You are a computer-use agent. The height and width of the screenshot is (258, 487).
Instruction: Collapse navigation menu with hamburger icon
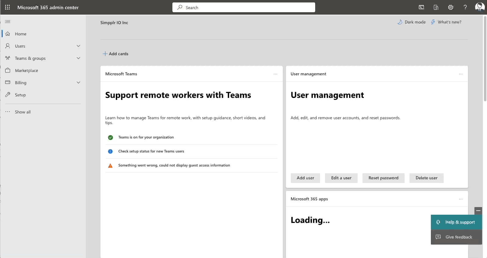[x=8, y=22]
